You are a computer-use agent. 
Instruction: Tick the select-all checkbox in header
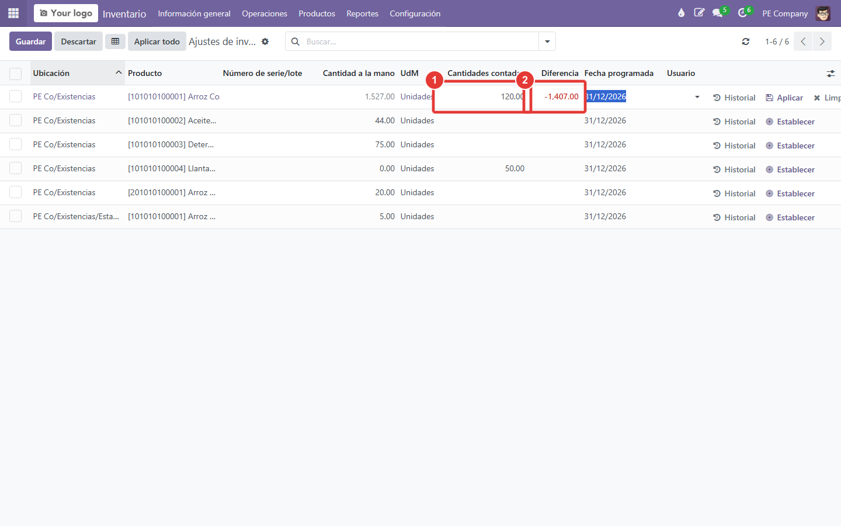[16, 74]
